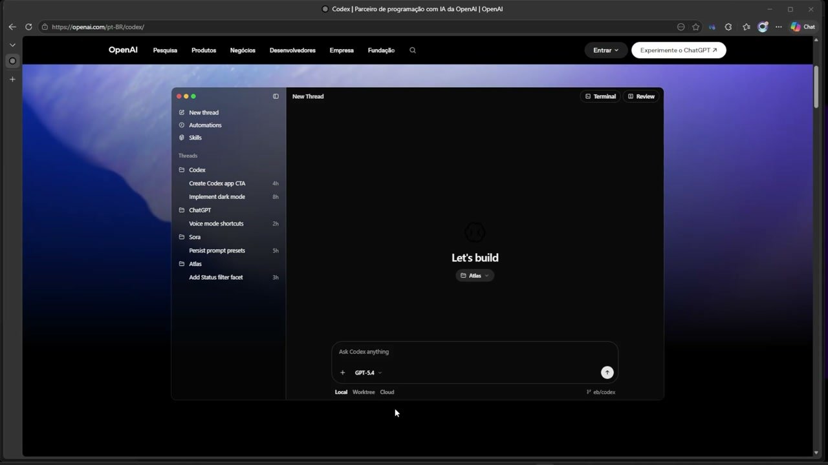Click the plus attachment icon in prompt box
This screenshot has width=828, height=465.
point(343,373)
